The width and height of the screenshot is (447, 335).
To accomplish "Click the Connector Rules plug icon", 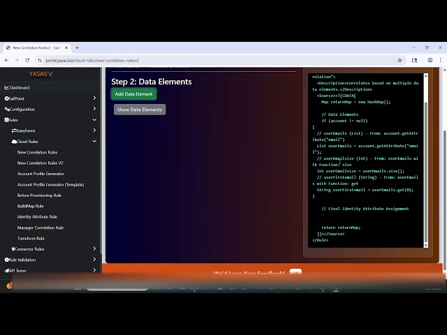I will click(x=13, y=249).
